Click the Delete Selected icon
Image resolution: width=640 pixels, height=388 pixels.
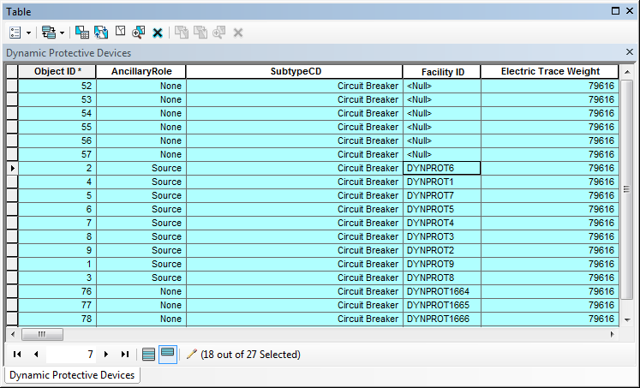[x=158, y=32]
